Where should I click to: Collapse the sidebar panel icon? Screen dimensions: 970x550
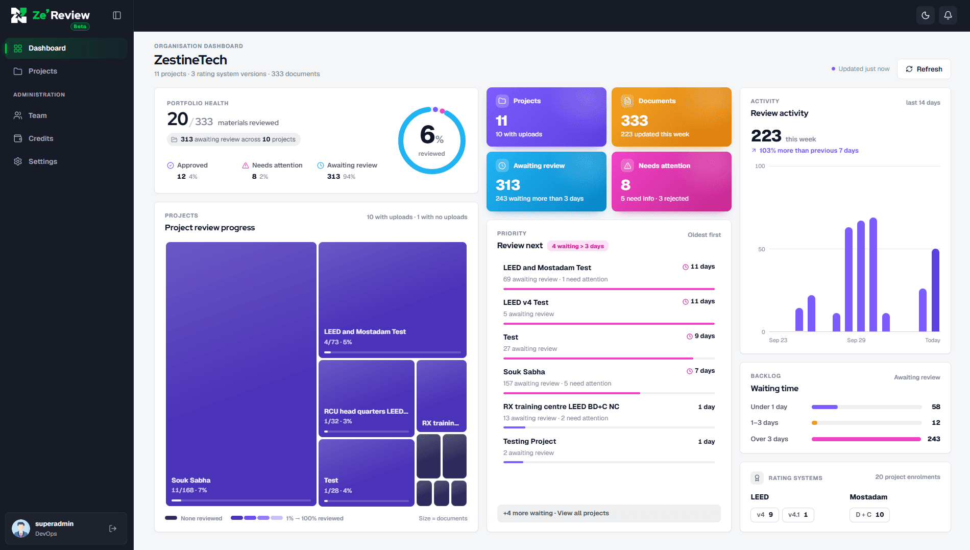click(117, 15)
